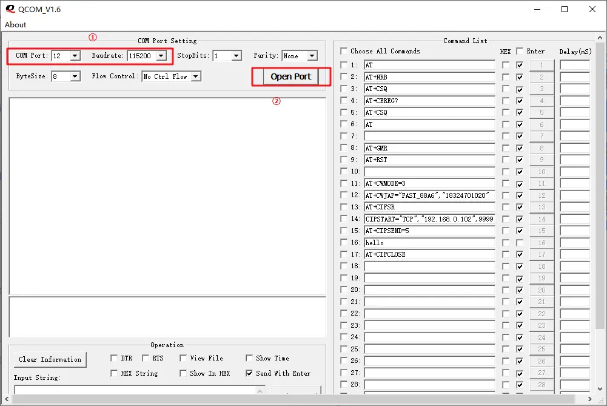This screenshot has height=406, width=607.
Task: Click send button 9 for AT+RST
Action: pyautogui.click(x=542, y=160)
